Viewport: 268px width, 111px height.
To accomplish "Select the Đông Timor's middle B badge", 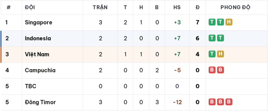I will [221, 102].
